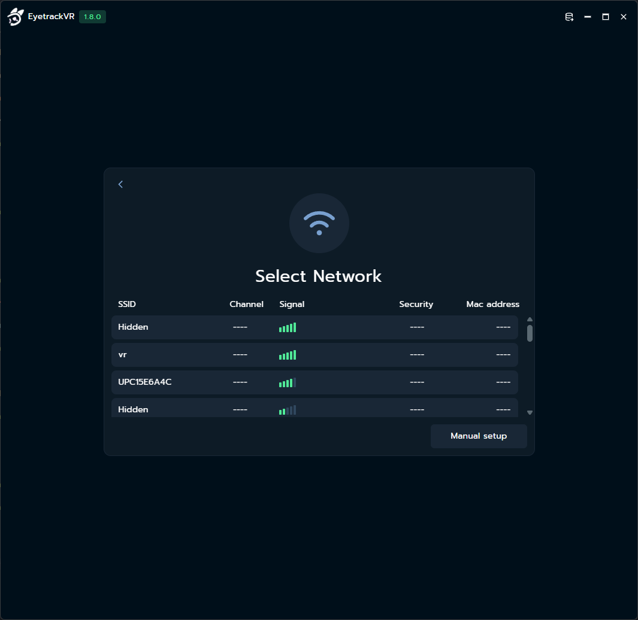Go back using the left chevron arrow

[x=120, y=184]
